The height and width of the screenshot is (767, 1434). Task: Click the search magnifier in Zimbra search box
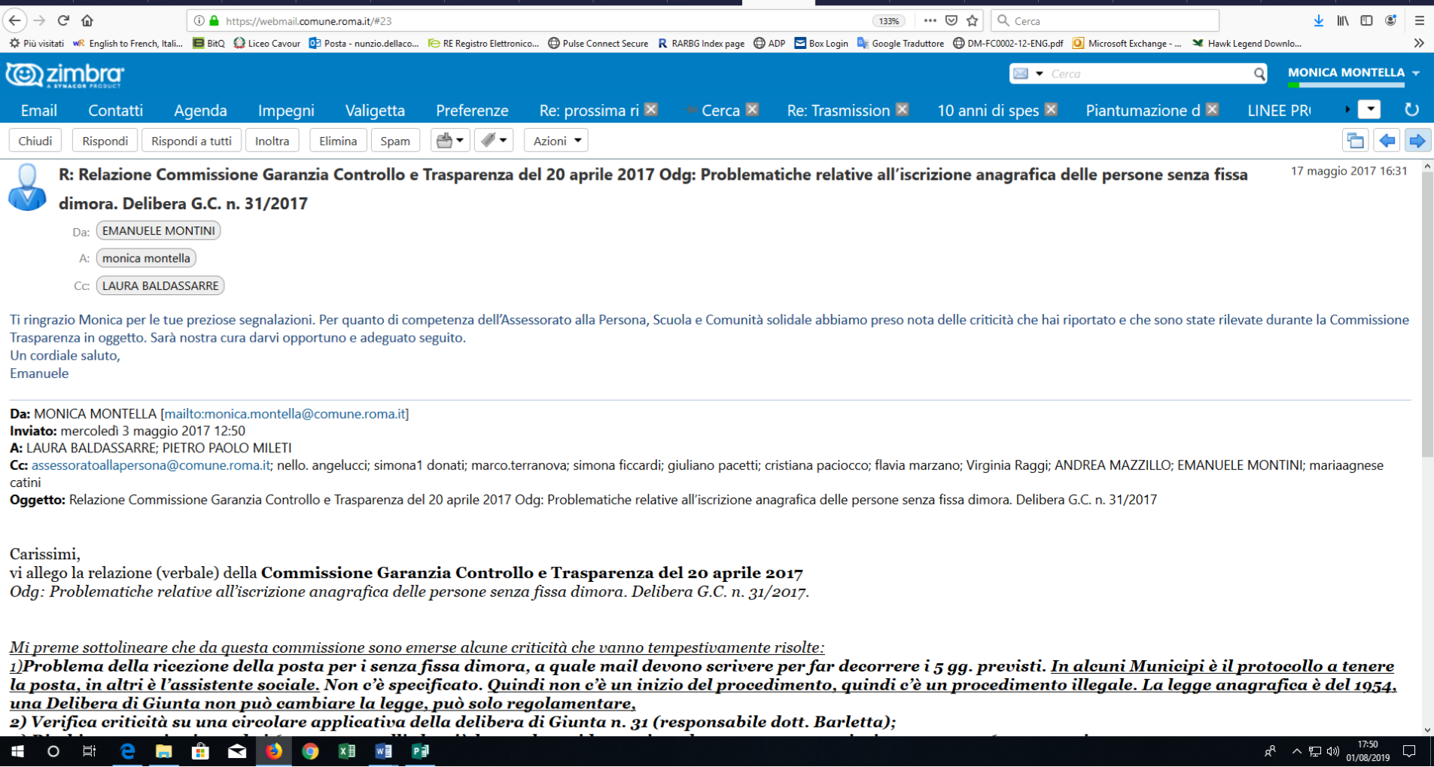click(1259, 74)
